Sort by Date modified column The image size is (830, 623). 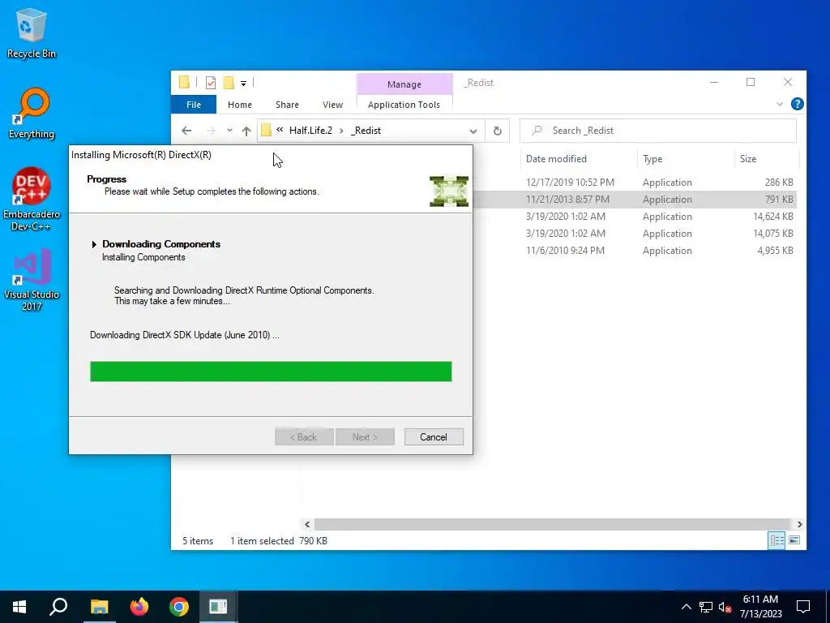(x=556, y=159)
